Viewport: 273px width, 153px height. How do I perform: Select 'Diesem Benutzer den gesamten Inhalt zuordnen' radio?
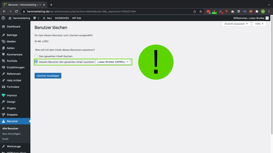(x=36, y=62)
